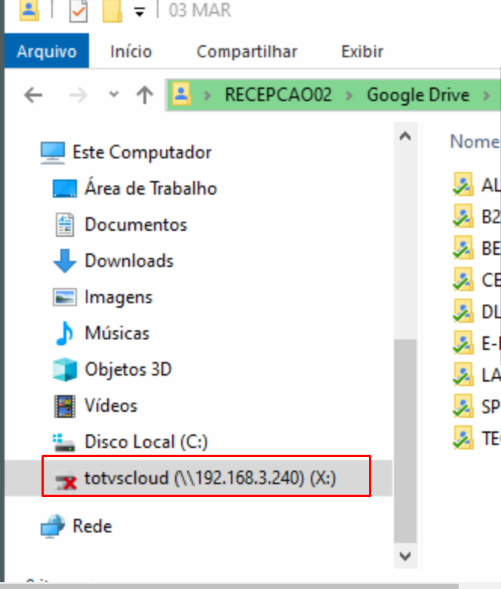Select RECEPCAO02 in the address path

278,95
